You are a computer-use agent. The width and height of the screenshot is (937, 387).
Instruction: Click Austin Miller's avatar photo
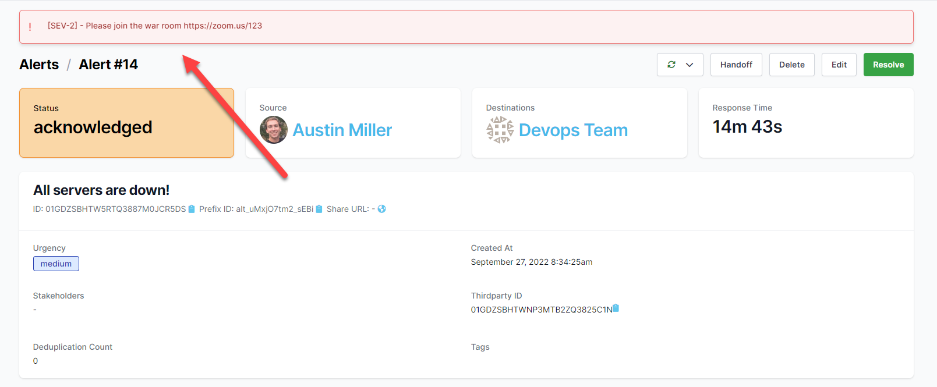(273, 130)
